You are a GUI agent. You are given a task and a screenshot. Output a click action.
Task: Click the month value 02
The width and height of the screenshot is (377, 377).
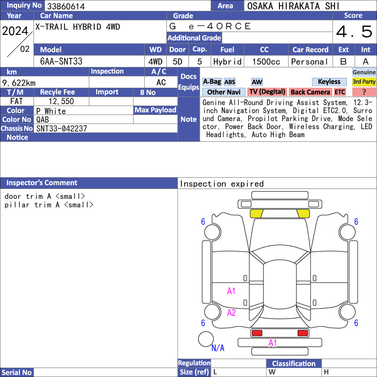coord(25,49)
